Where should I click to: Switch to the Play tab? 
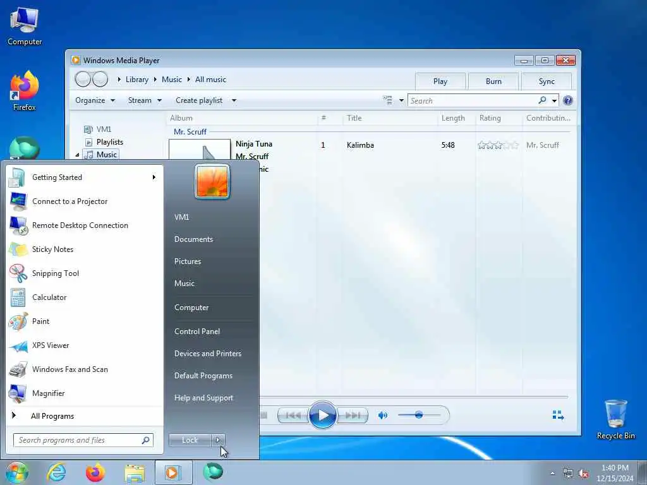(x=440, y=81)
